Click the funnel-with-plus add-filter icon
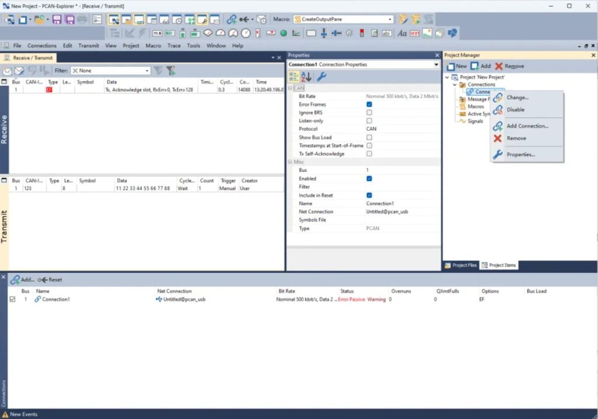This screenshot has width=598, height=419. [x=171, y=71]
